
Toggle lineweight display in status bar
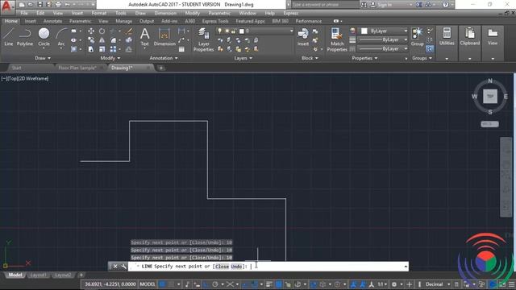[268, 284]
